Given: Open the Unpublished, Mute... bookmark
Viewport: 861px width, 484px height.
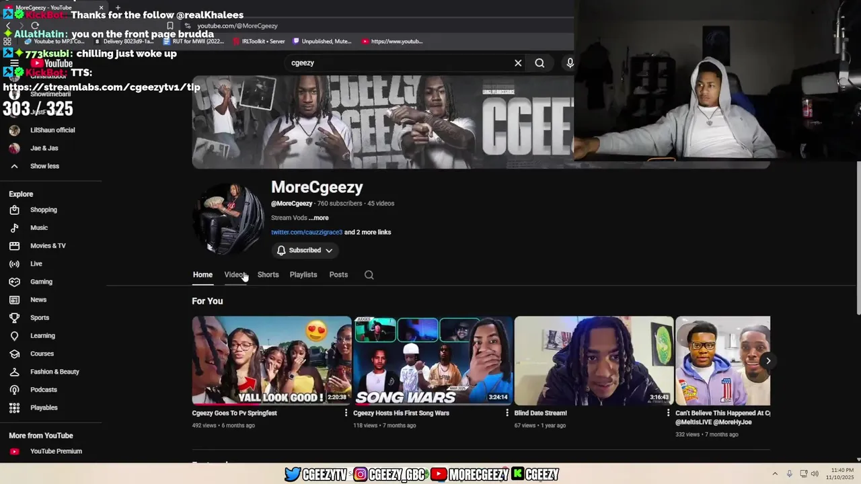Looking at the screenshot, I should [322, 41].
